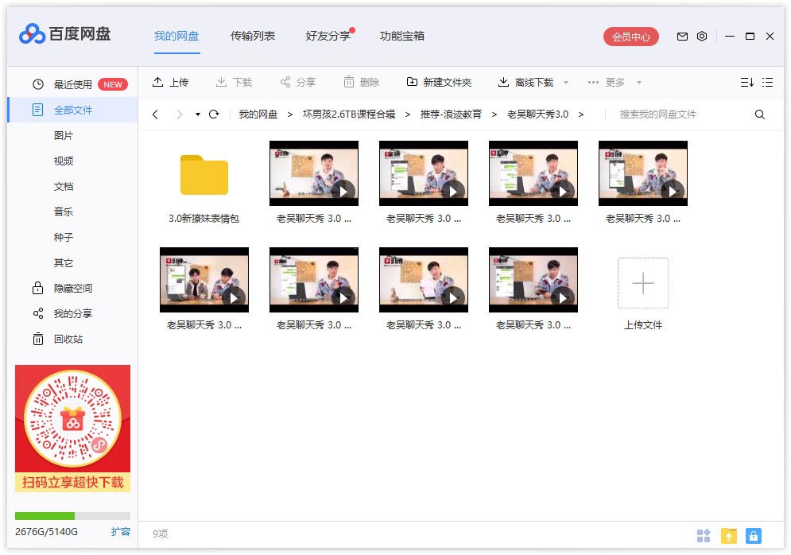Screen dimensions: 791x555
Task: Select last video thumbnail in top row
Action: tap(642, 173)
